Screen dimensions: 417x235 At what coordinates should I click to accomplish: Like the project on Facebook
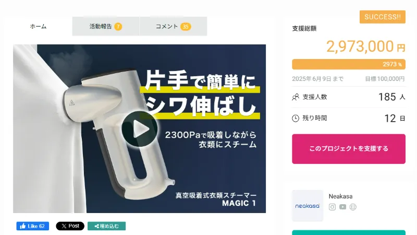(x=33, y=226)
